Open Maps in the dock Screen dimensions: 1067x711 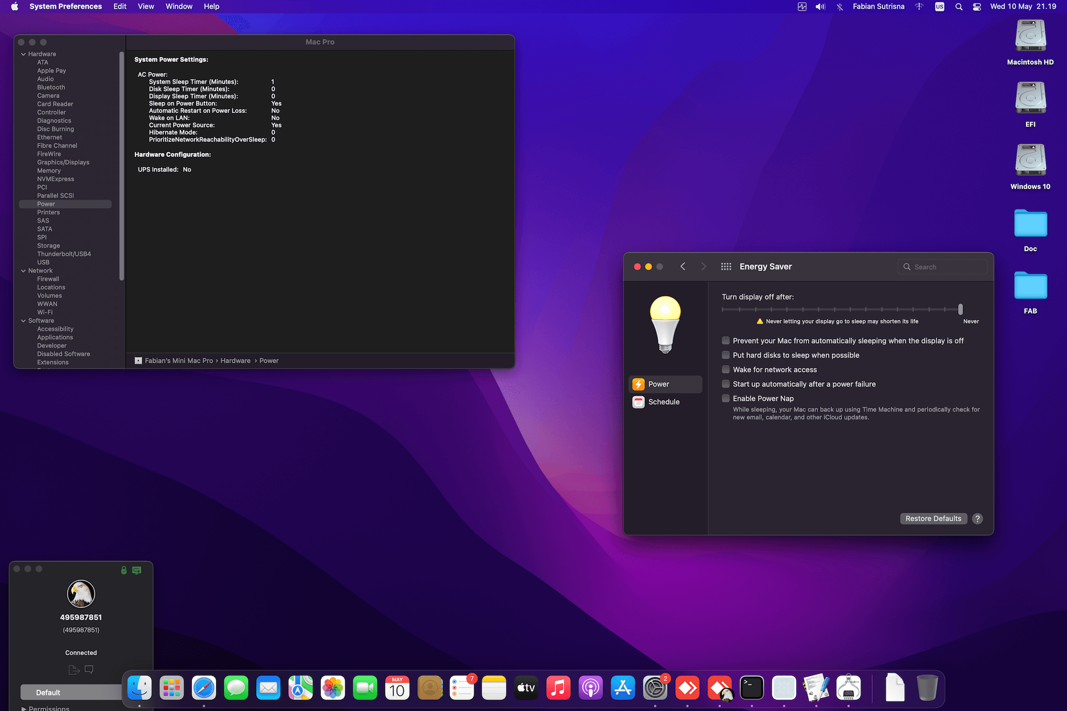301,688
